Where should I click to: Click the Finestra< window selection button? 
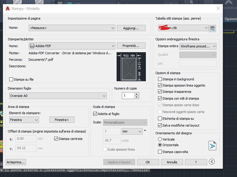[62, 120]
